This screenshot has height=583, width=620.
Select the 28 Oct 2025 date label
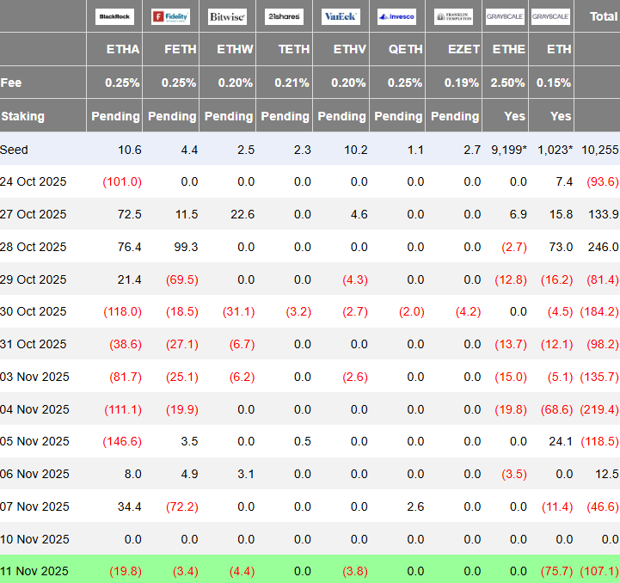point(34,247)
